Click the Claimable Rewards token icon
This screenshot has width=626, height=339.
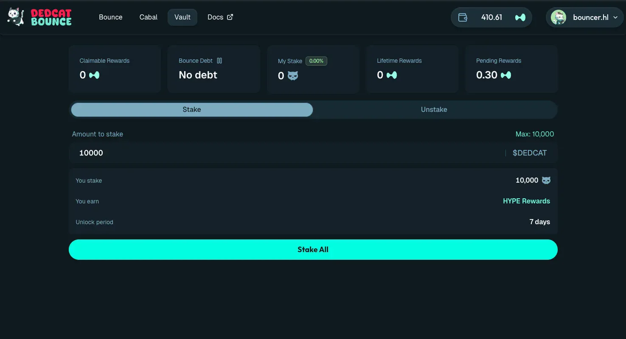(94, 75)
